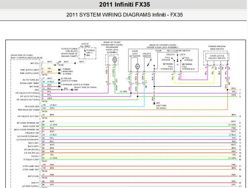Select the "BODY CONTROL MODULE (BCM)" label
This screenshot has width=248, height=188.
point(26,58)
